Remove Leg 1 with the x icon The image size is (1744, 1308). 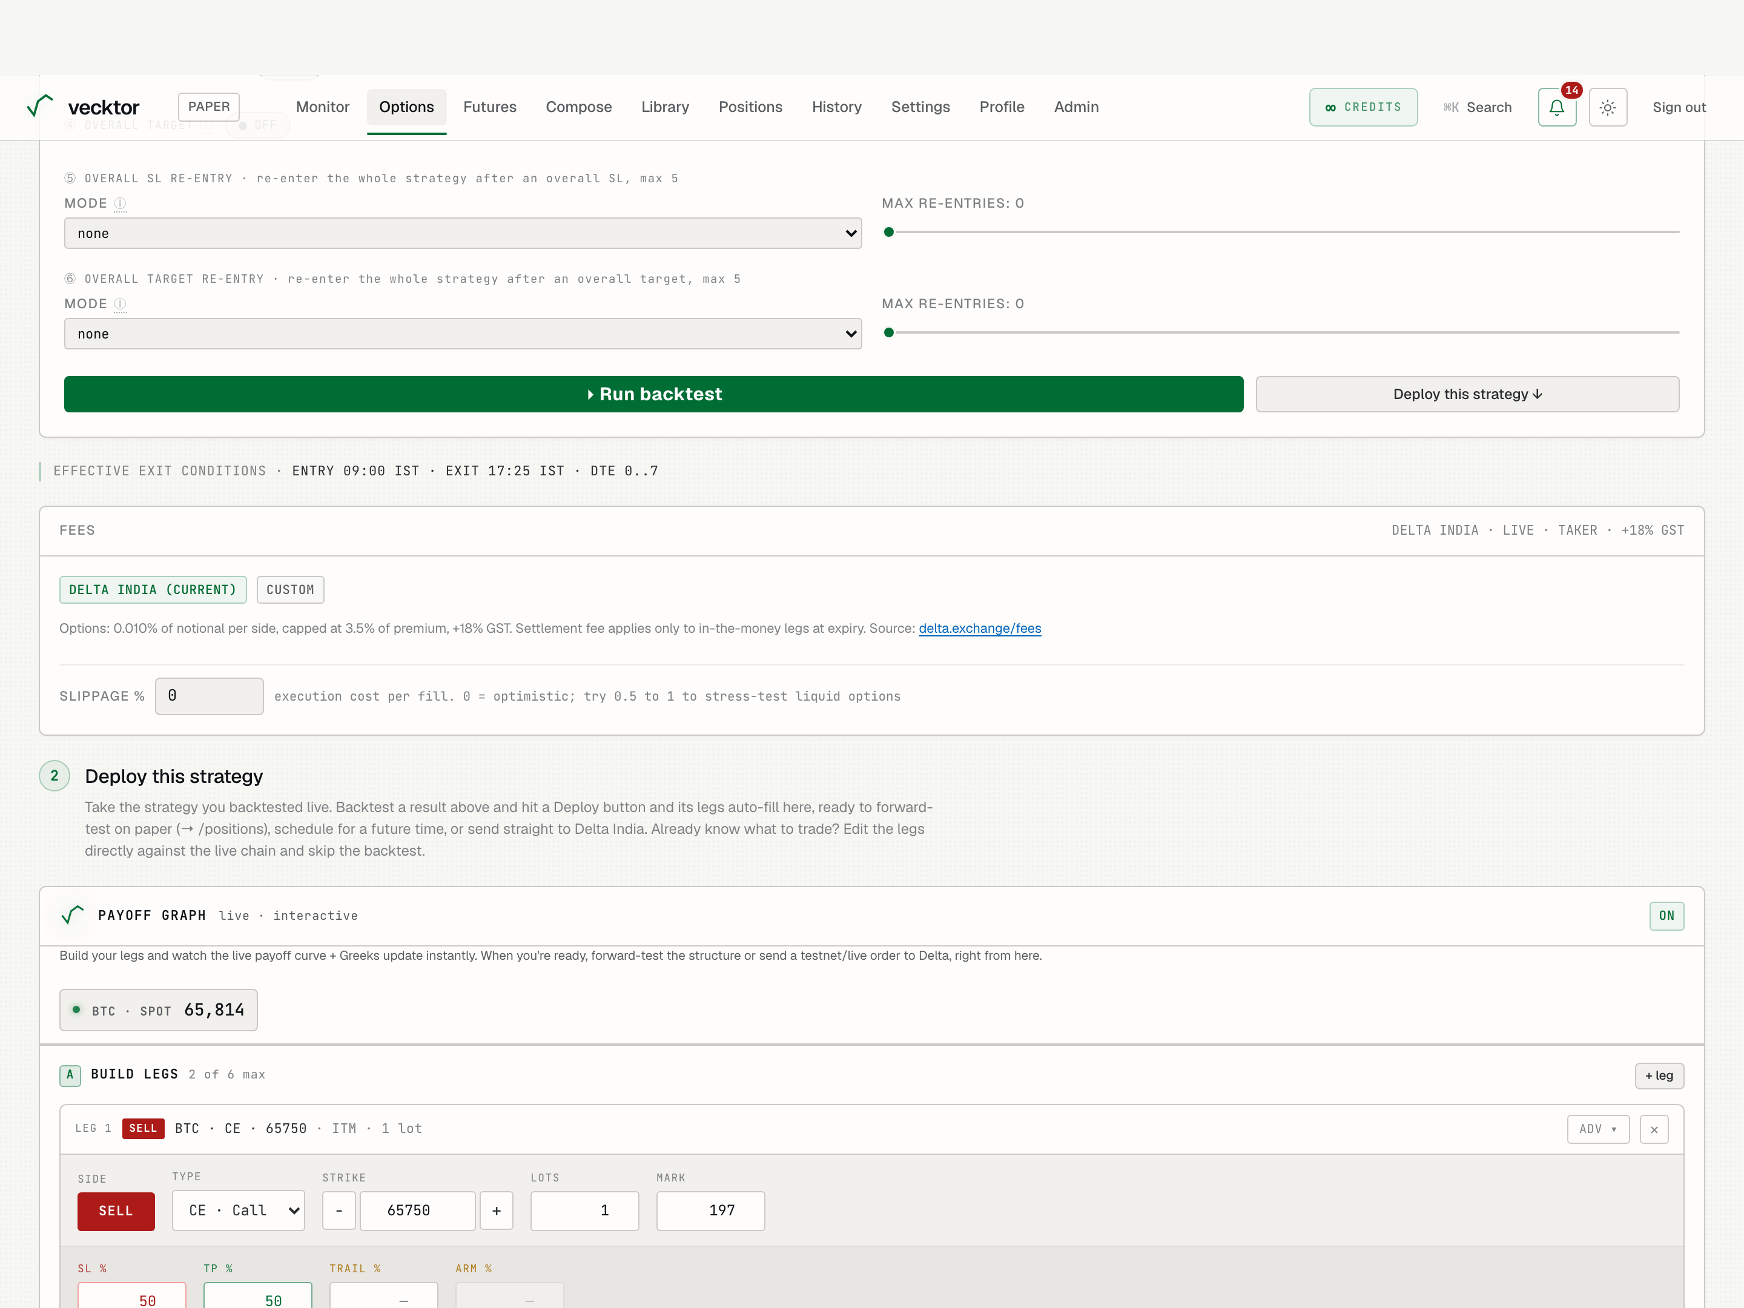point(1654,1129)
